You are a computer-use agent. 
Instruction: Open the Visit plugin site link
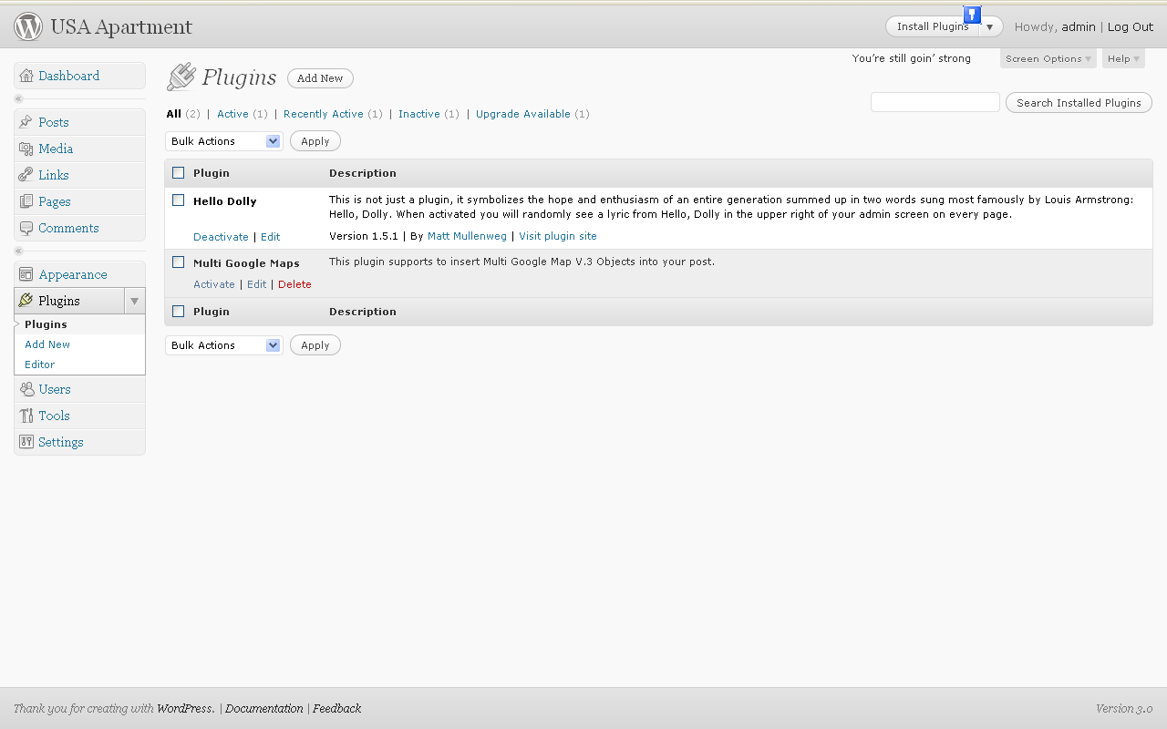(558, 236)
